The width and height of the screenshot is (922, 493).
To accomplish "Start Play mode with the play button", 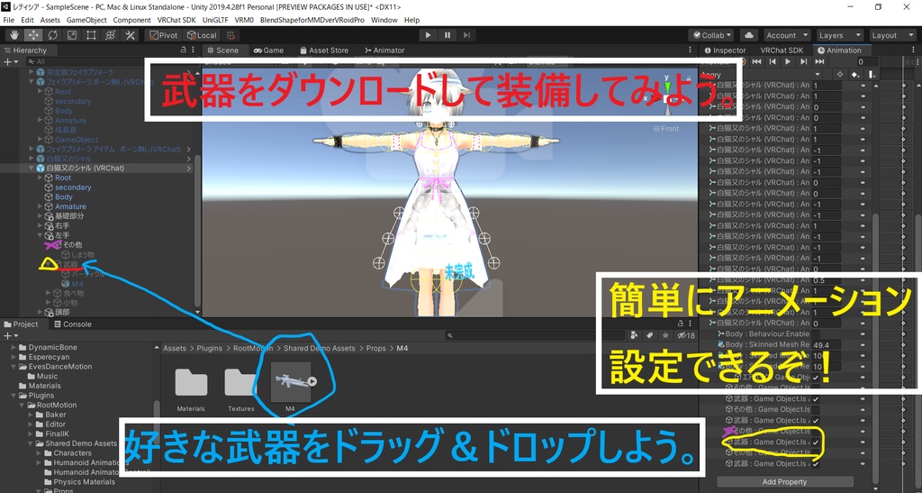I will (428, 35).
